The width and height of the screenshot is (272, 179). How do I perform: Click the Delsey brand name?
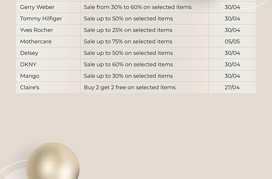click(x=29, y=53)
